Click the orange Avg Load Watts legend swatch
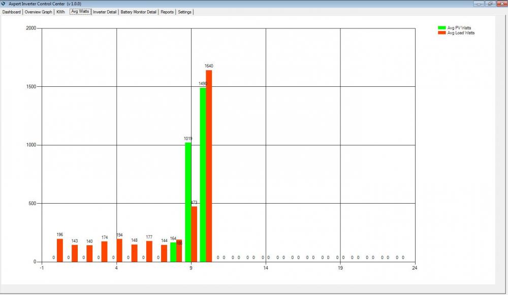This screenshot has width=508, height=295. [x=441, y=32]
